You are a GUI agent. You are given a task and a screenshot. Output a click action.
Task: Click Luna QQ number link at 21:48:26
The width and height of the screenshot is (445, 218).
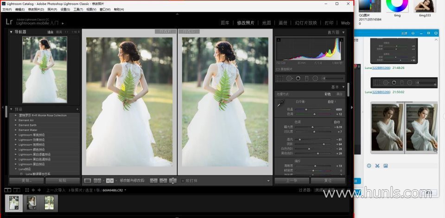(381, 68)
